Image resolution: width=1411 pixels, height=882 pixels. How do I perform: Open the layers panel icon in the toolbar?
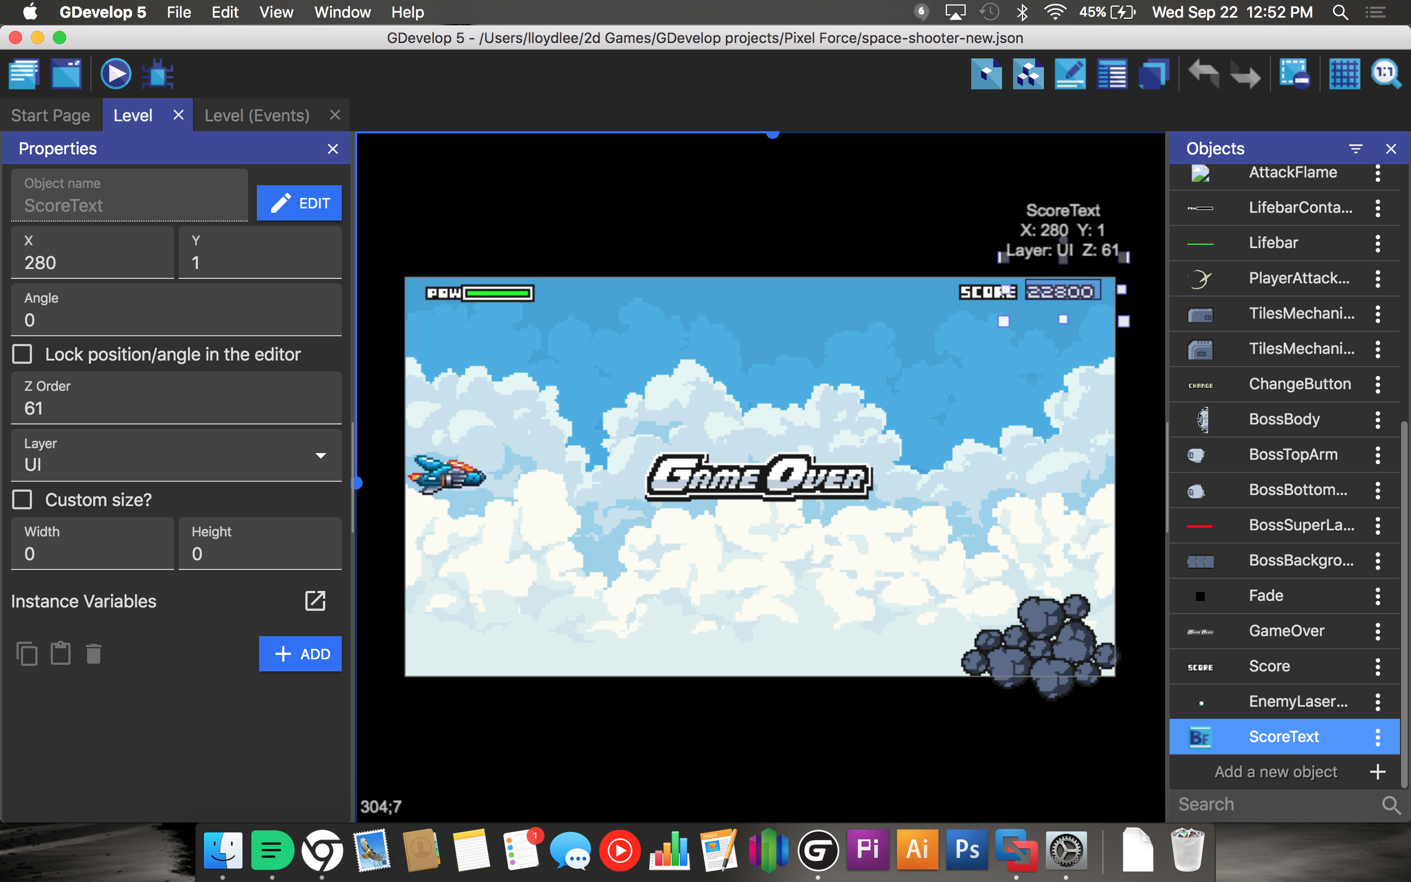tap(1153, 73)
